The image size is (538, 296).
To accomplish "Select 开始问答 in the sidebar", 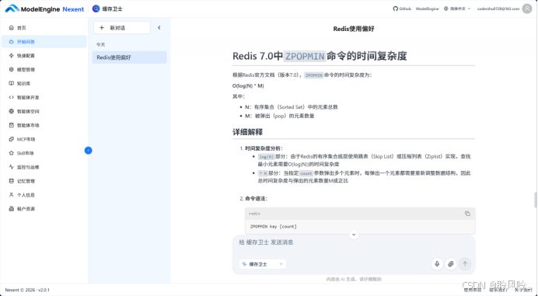I will 44,41.
